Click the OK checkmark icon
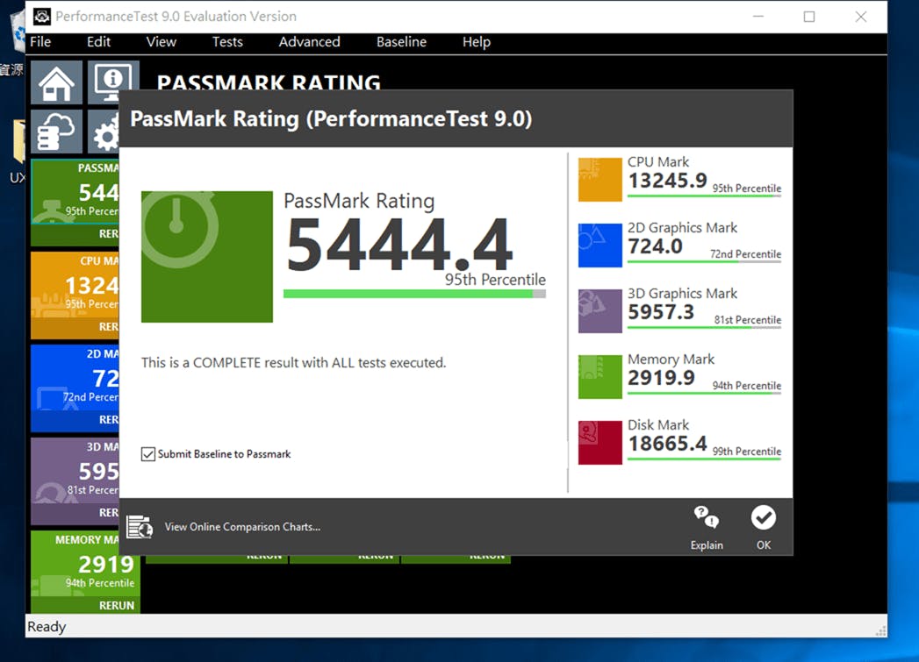 763,518
